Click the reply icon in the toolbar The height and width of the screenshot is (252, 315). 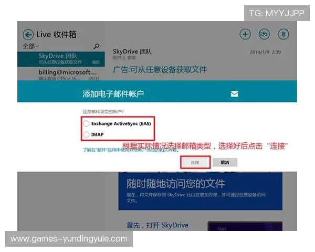pos(264,34)
